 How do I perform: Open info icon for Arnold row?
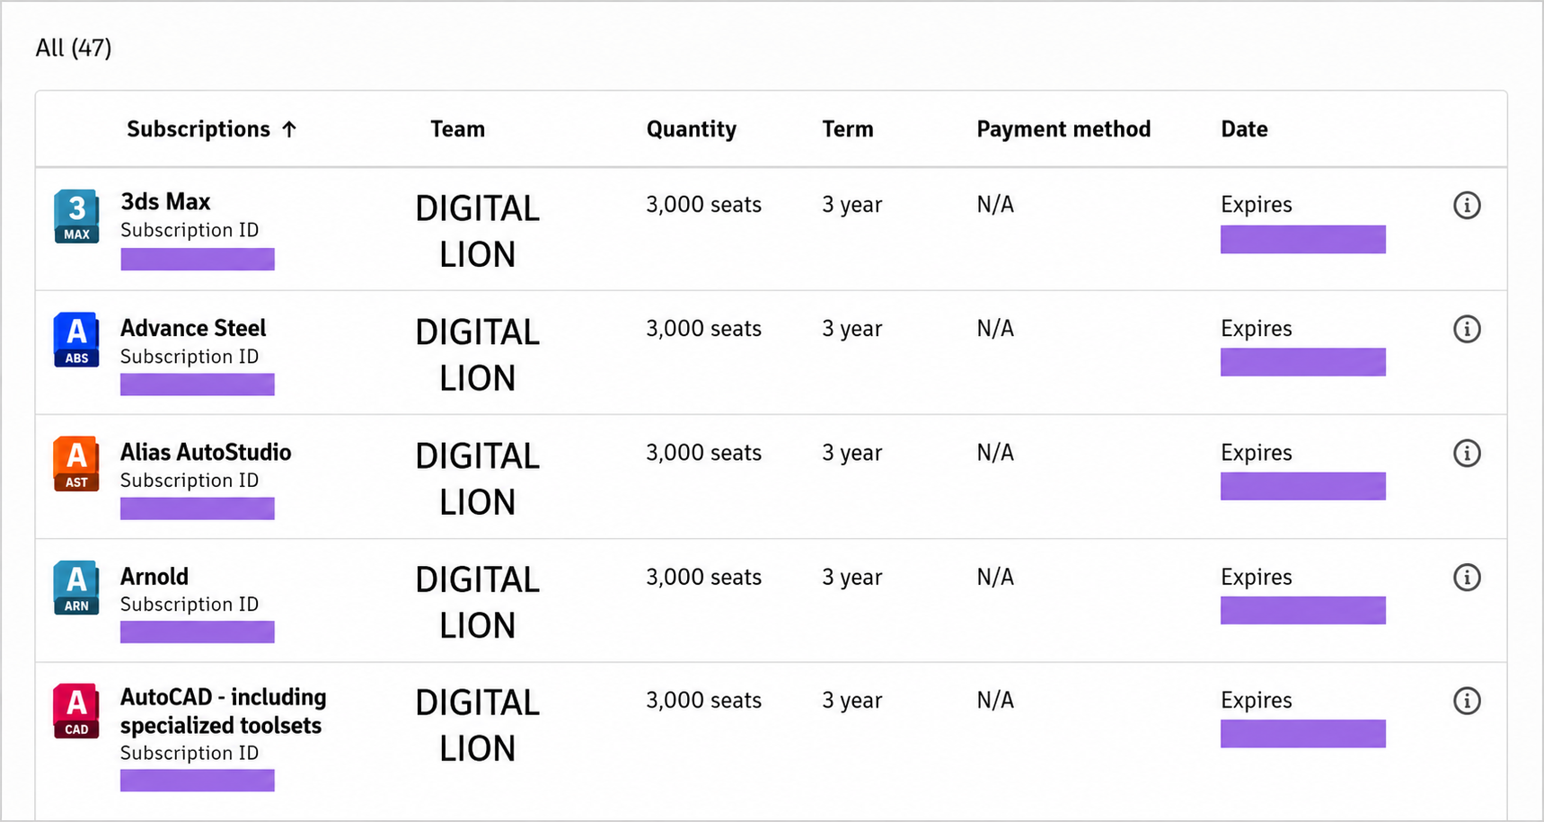click(x=1467, y=578)
